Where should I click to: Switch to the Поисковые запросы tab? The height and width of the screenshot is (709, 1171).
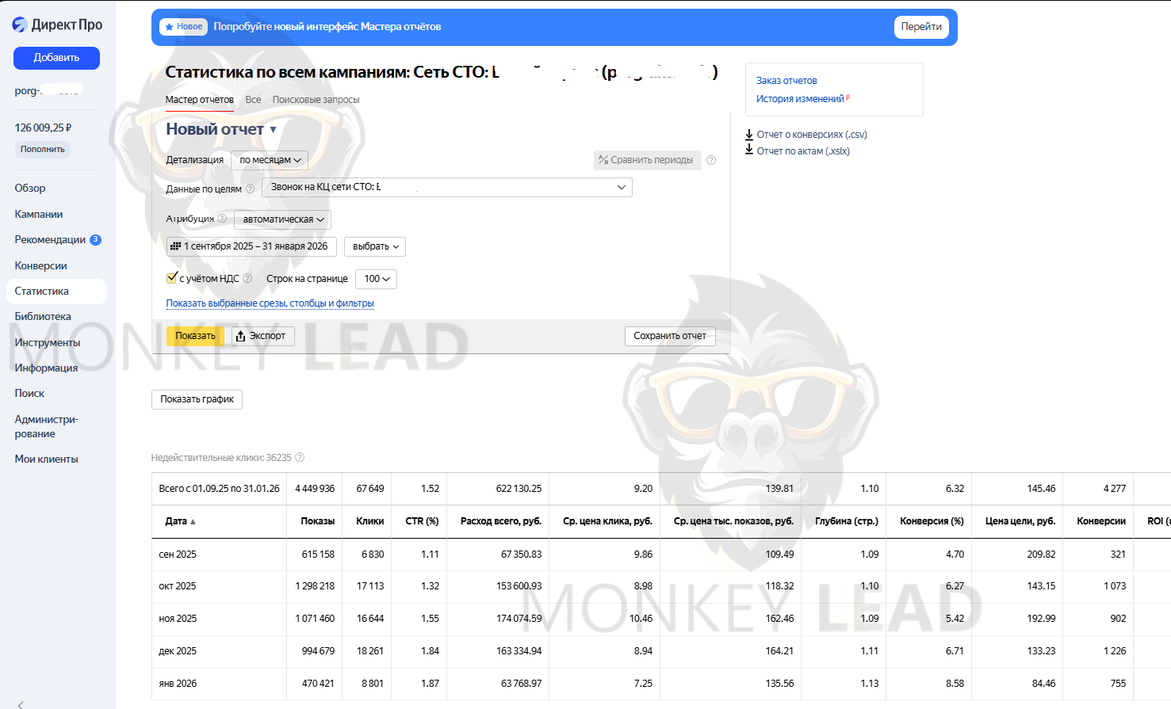[x=316, y=100]
